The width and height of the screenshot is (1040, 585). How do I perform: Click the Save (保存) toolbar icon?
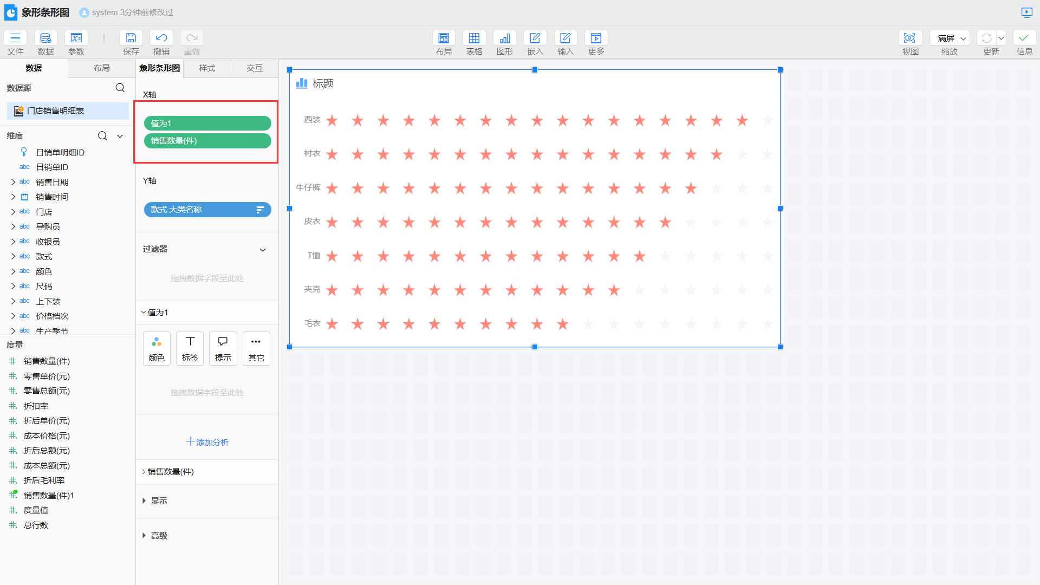point(131,38)
